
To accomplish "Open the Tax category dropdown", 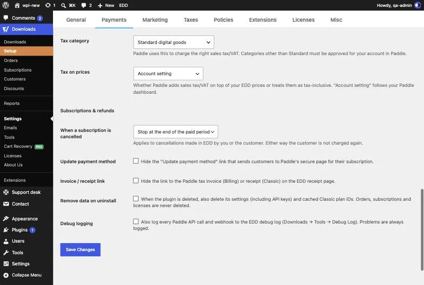I will coord(174,42).
